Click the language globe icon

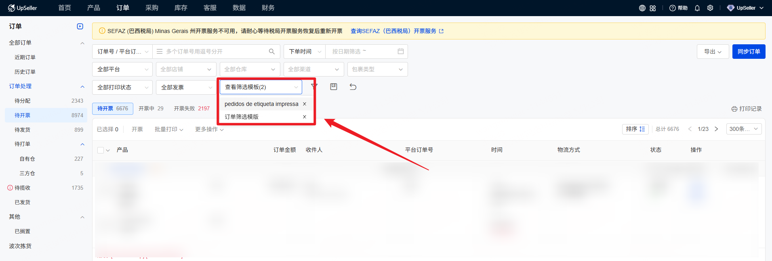pos(642,8)
